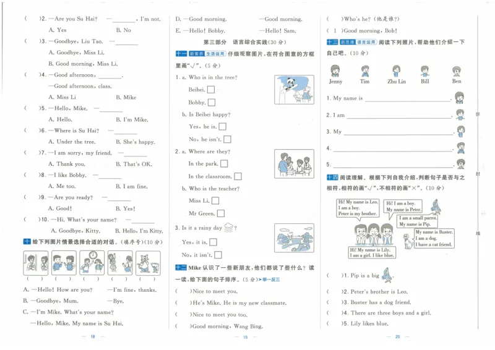Choose "B. Good morning, Miss Li."
Screen dimensions: 495x350
coord(84,64)
